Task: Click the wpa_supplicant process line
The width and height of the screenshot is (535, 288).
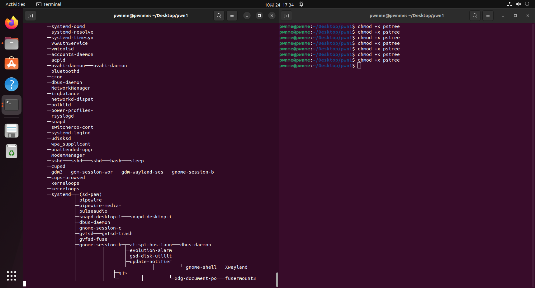Action: 71,144
